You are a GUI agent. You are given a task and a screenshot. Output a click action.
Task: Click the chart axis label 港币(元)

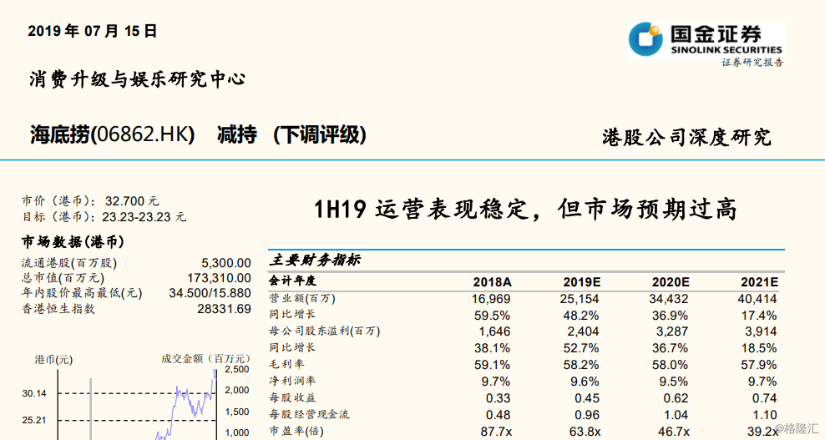53,360
